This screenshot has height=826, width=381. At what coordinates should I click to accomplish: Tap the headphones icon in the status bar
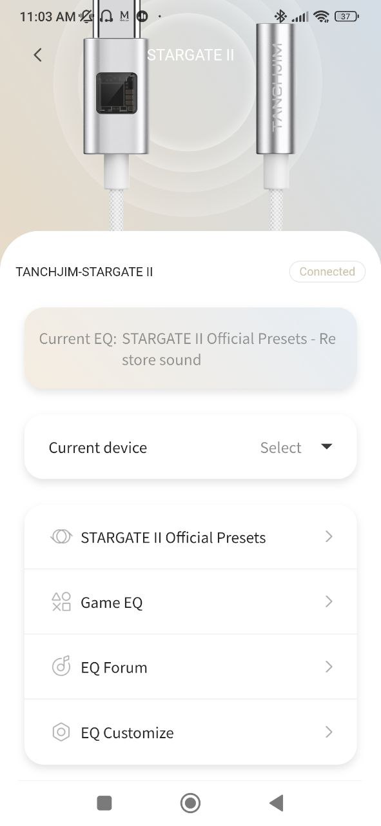pos(104,16)
